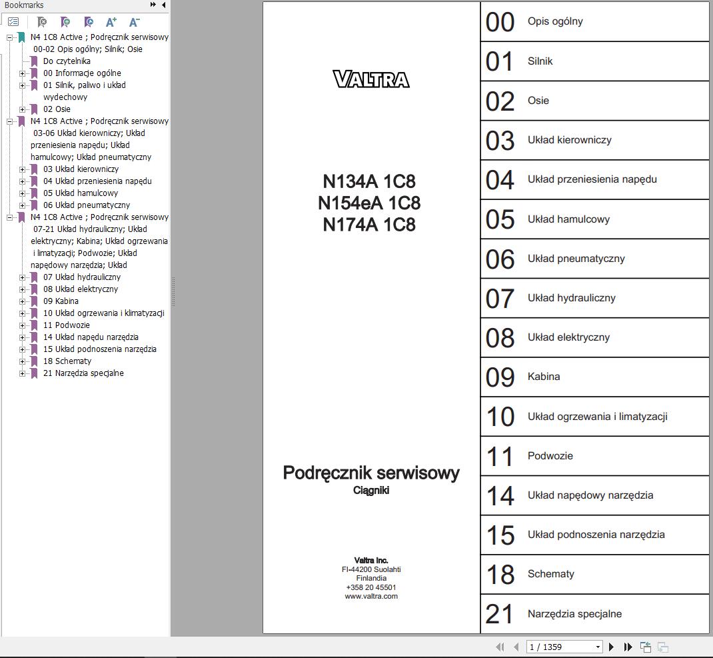This screenshot has width=713, height=658.
Task: Toggle open the '21 Narzędzia specjalne' bookmark
Action: (x=24, y=373)
